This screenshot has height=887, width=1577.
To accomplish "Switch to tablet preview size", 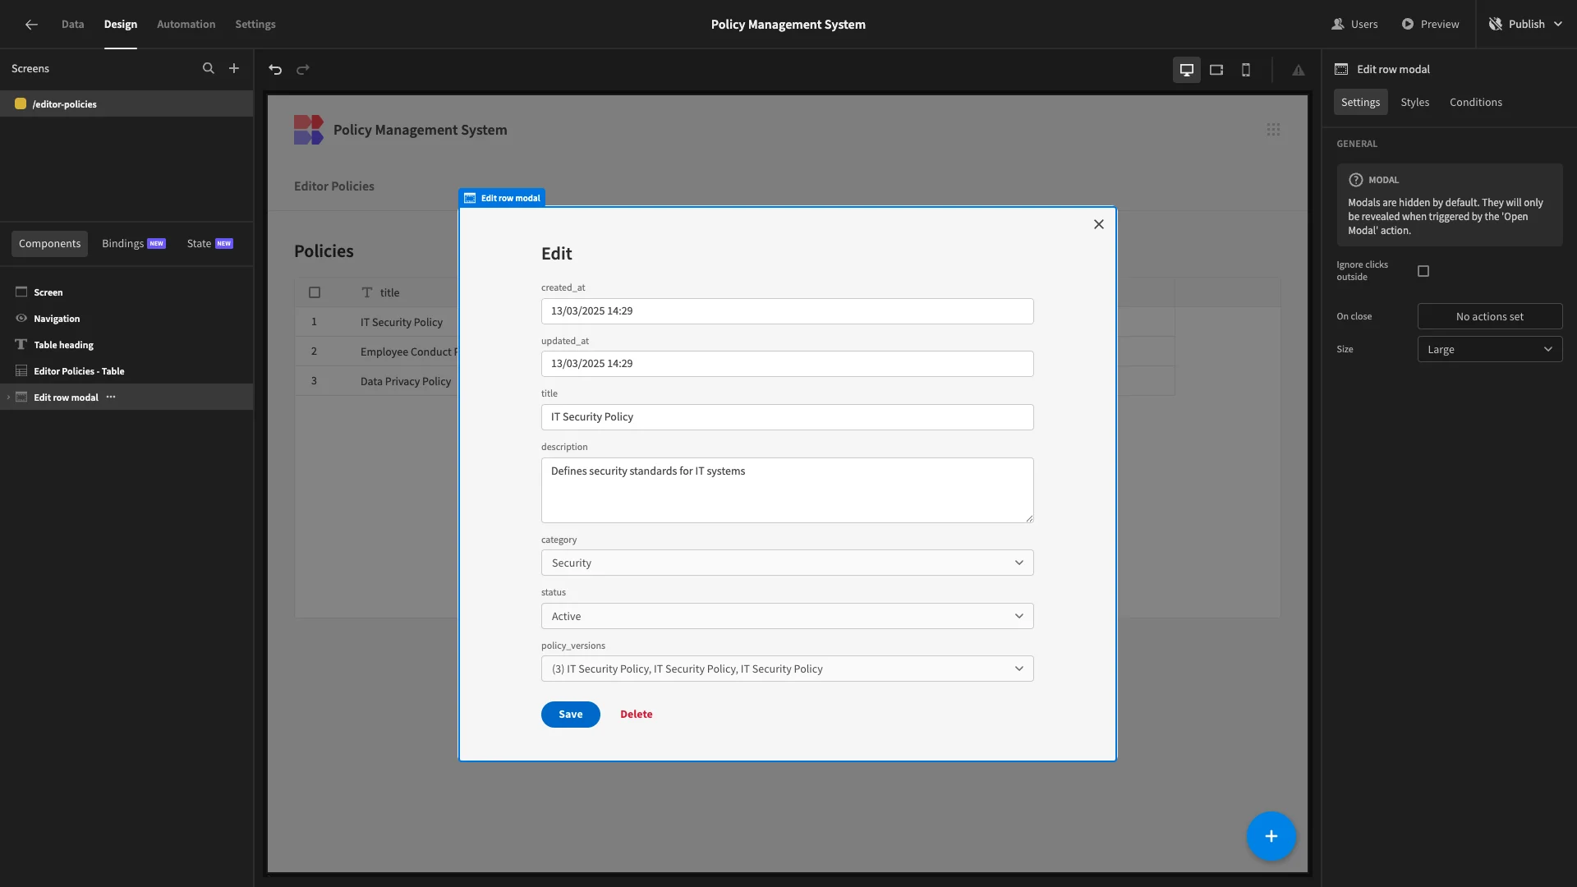I will tap(1216, 70).
